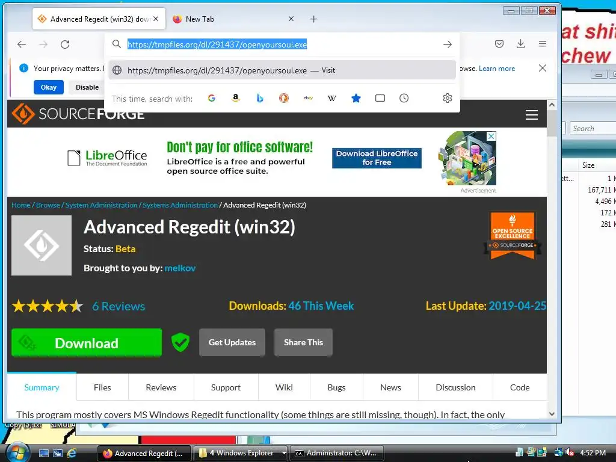
Task: Click Disable on the privacy notice
Action: point(87,87)
